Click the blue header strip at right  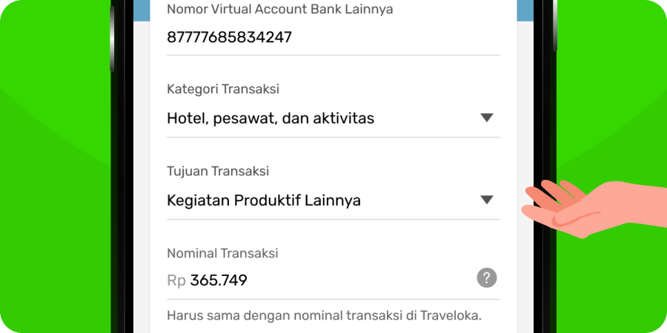525,10
